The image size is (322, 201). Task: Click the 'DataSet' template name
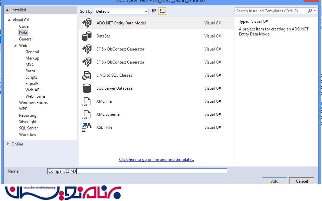[x=103, y=36]
